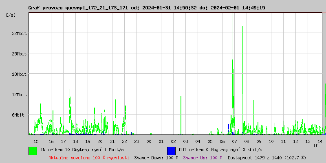
Task: Click the 'Shaper Down: 100 M' label
Action: tap(156, 157)
